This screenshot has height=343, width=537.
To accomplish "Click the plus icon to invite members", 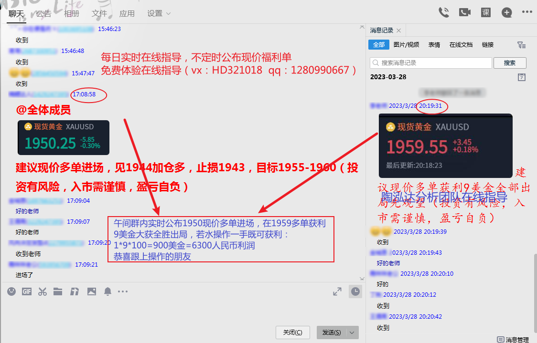I will [x=506, y=13].
